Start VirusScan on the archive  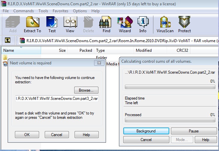pos(165,24)
